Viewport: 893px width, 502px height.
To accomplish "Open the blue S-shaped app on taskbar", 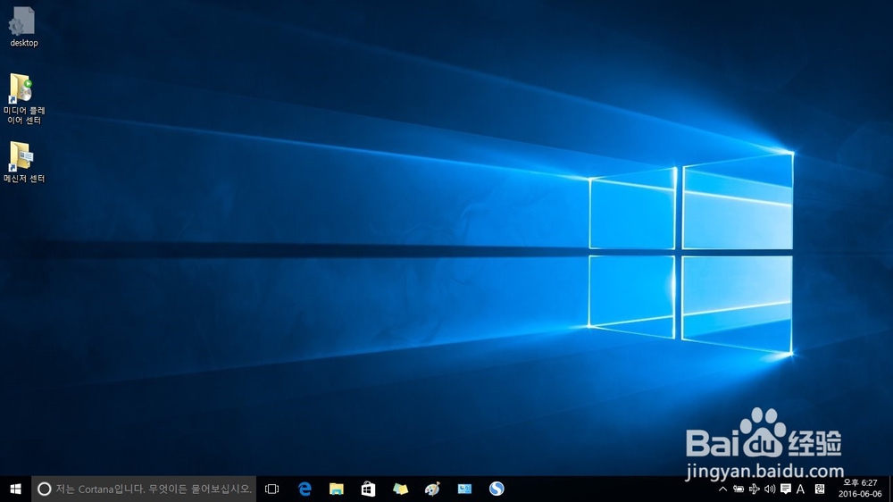I will (x=497, y=489).
